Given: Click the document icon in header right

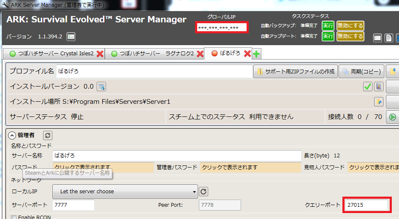Looking at the screenshot, I should [388, 38].
